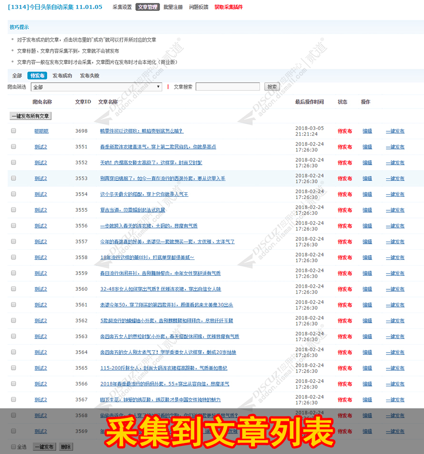This screenshot has height=454, width=424.
Task: Open crawler link in row 3698
Action: tap(41, 131)
